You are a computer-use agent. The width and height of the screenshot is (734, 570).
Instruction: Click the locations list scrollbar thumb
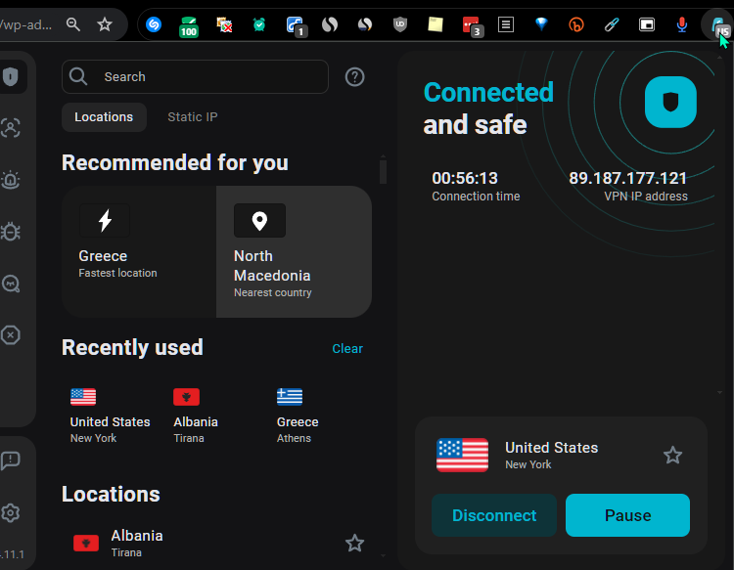tap(383, 172)
